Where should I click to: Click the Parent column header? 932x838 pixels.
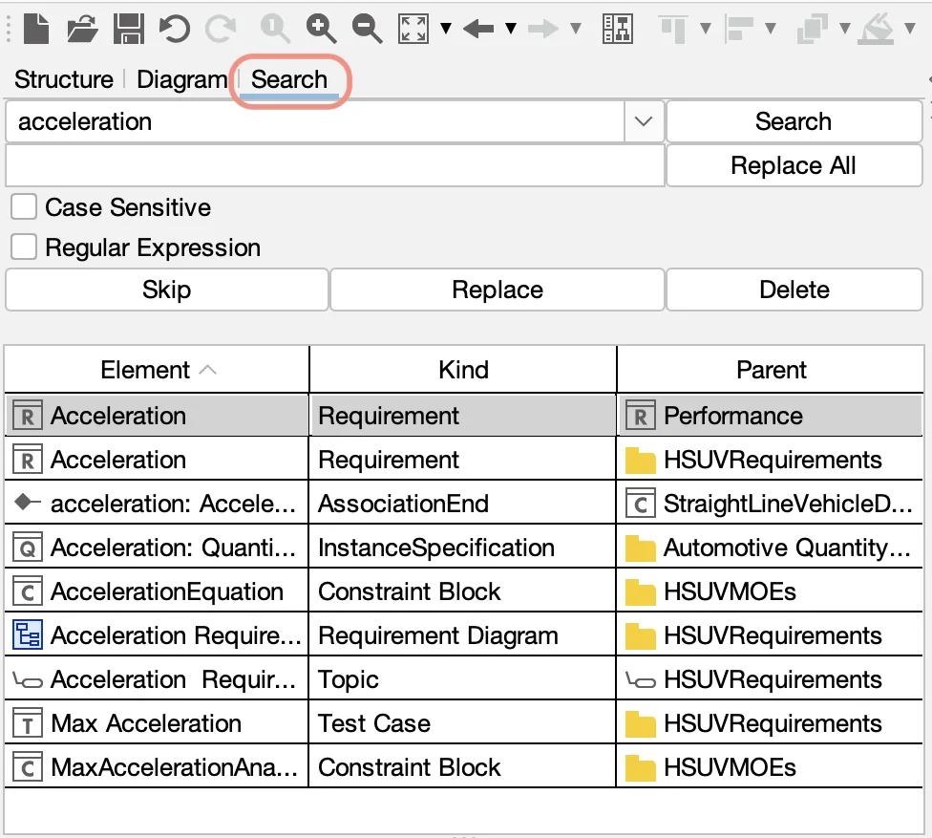click(x=771, y=370)
